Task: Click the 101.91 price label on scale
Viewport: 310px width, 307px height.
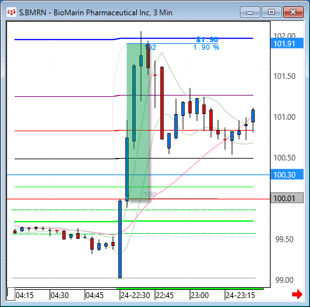Action: (287, 44)
